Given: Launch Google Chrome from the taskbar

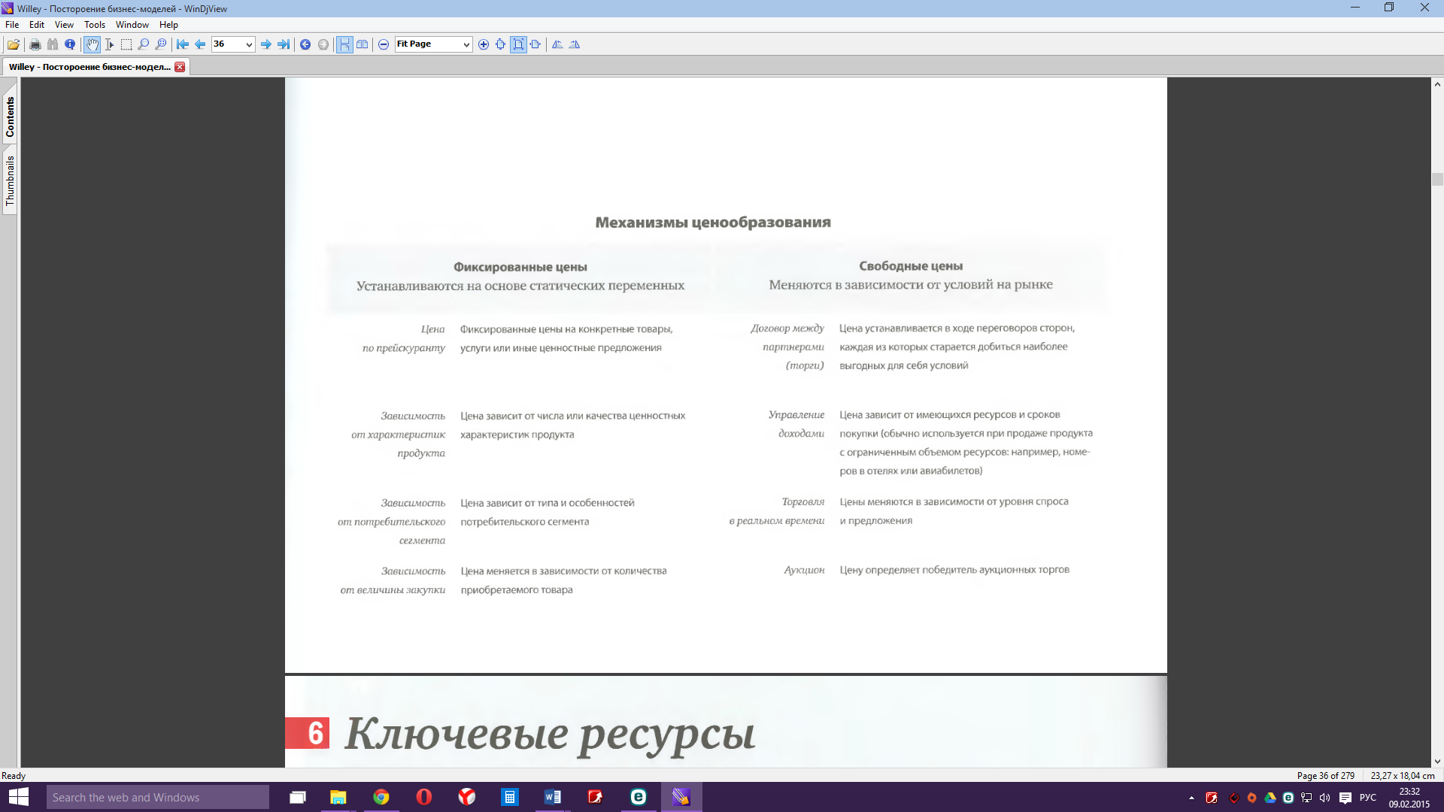Looking at the screenshot, I should point(381,797).
